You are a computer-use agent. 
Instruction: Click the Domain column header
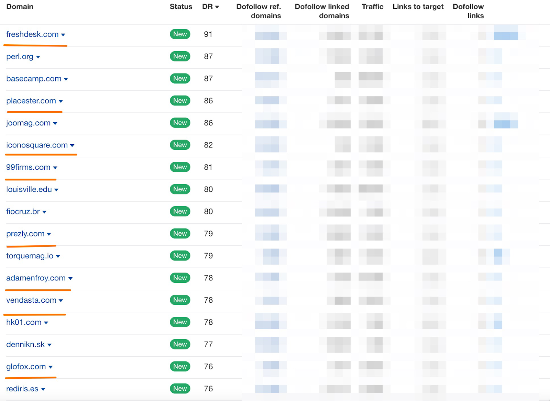point(20,7)
